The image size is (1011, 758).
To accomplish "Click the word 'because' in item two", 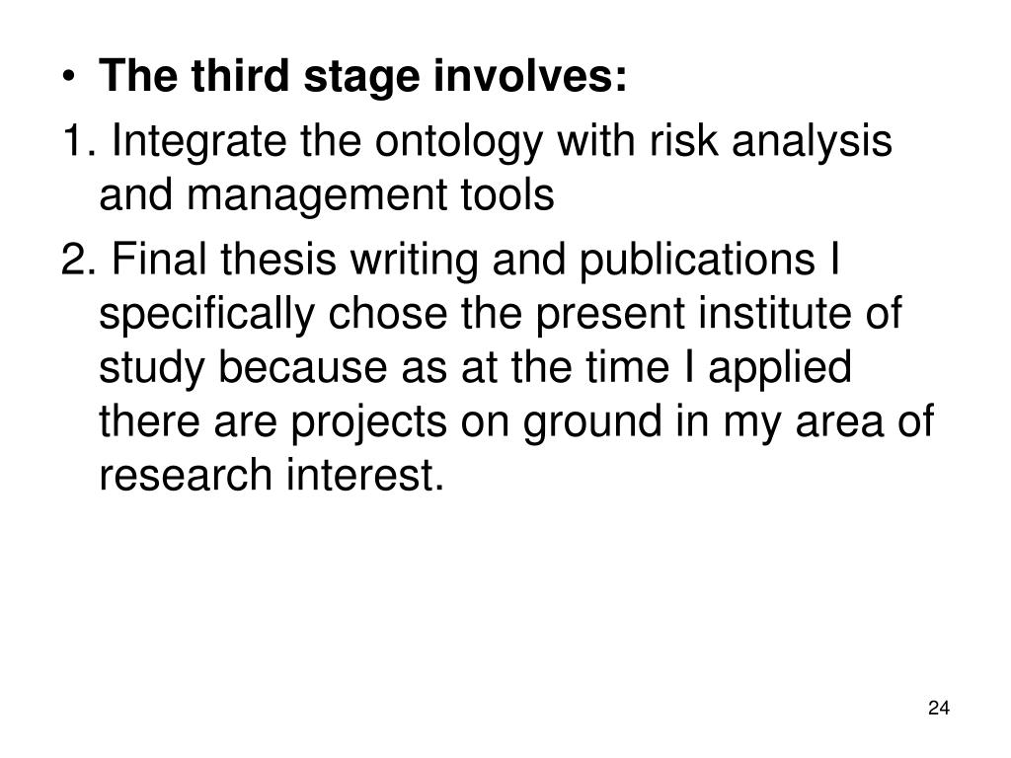I will (303, 367).
